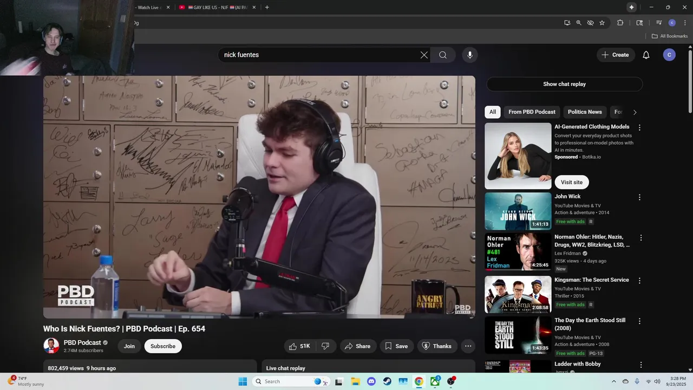Open Norman Ohler Lex Fridman thumbnail
Viewport: 693px width, 390px height.
pyautogui.click(x=518, y=252)
